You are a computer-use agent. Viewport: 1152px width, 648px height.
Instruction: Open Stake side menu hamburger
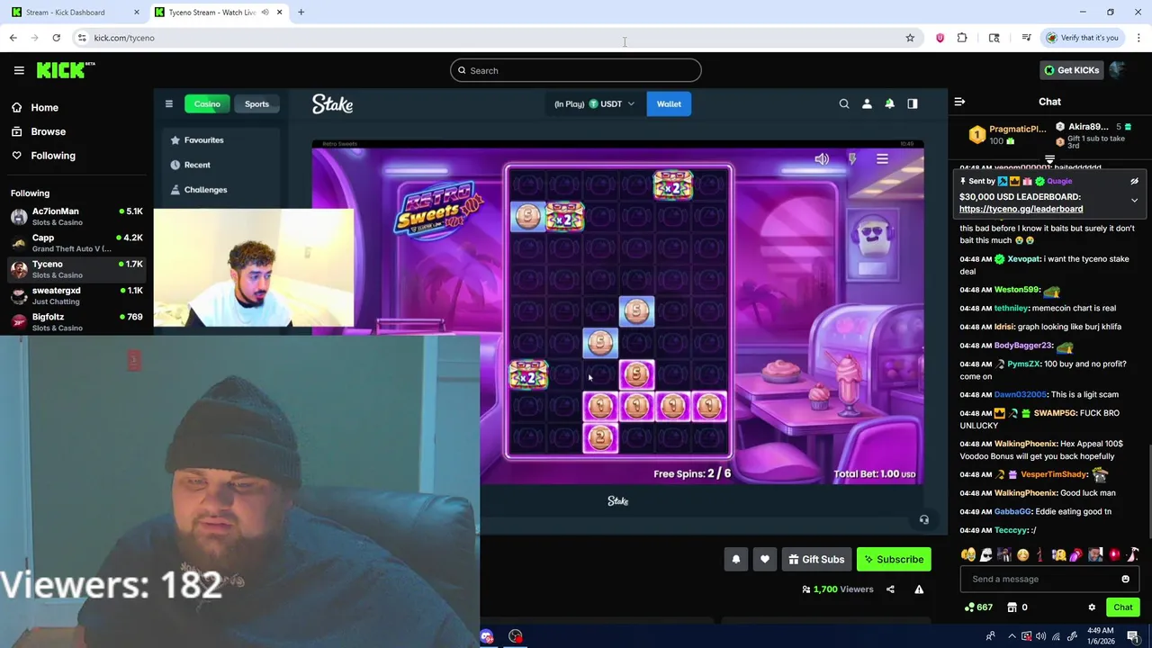pyautogui.click(x=168, y=103)
